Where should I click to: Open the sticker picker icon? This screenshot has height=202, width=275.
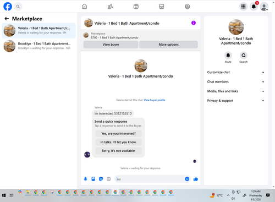coord(101,179)
